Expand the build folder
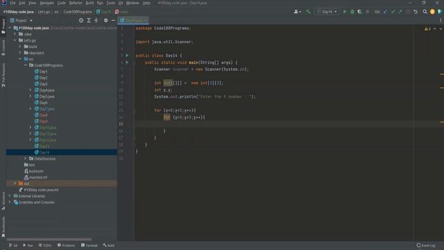This screenshot has width=444, height=250. [x=20, y=47]
